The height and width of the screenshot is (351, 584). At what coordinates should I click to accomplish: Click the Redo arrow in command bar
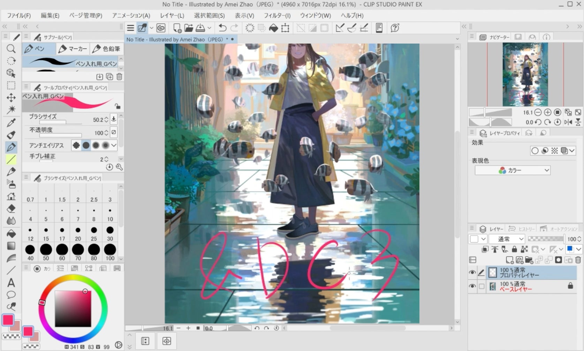click(x=234, y=28)
